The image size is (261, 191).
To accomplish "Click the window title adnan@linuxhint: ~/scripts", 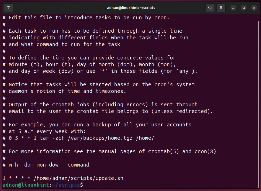I will [131, 8].
